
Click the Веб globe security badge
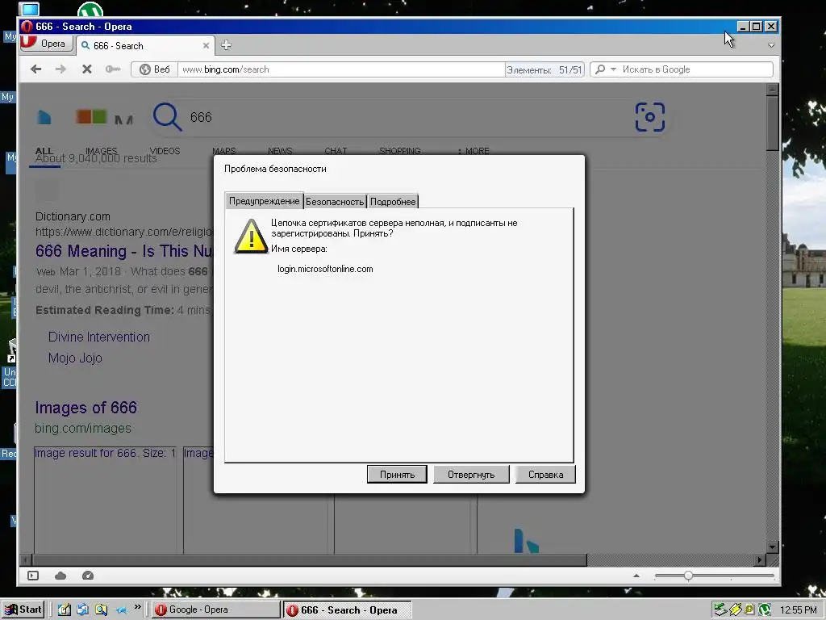pos(154,69)
